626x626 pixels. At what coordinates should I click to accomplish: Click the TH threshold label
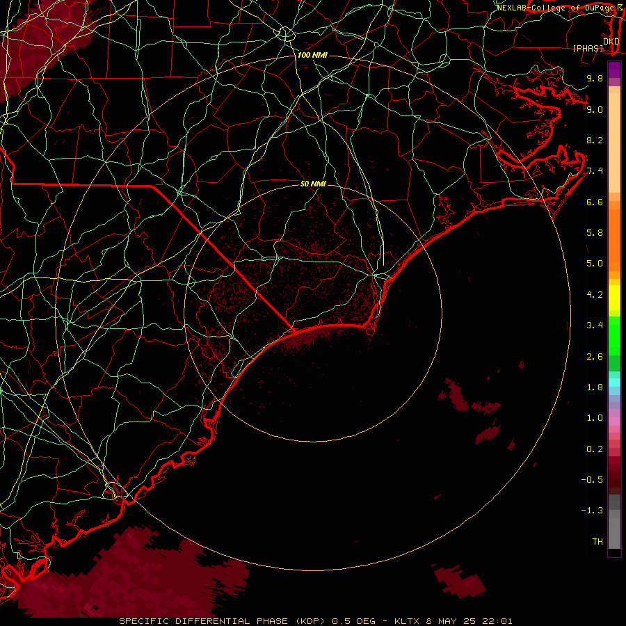pyautogui.click(x=597, y=542)
